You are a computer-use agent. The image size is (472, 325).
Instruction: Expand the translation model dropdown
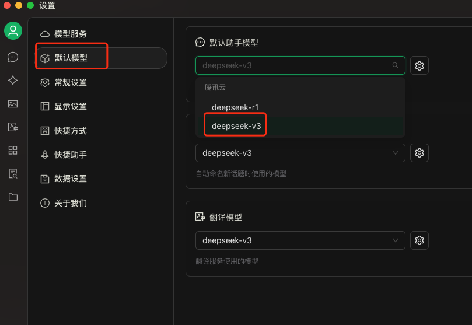click(x=300, y=240)
